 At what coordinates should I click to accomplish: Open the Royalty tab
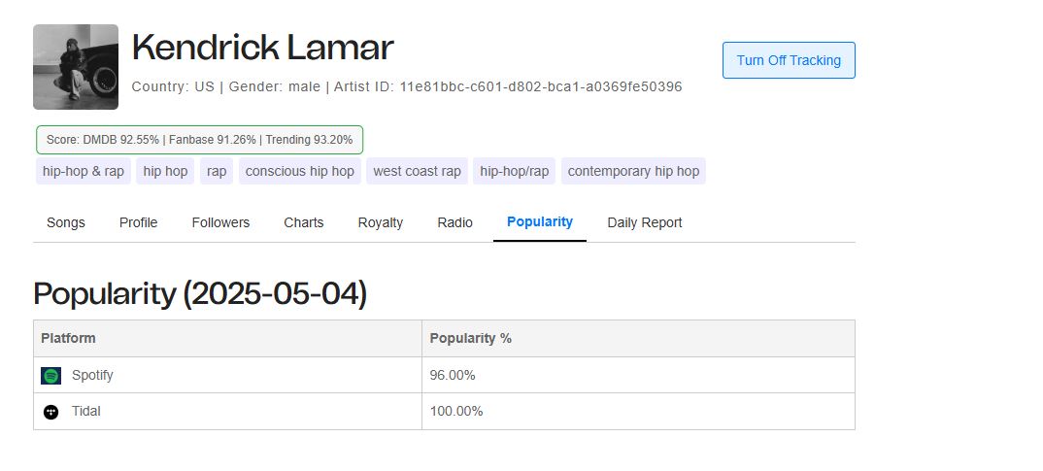[x=381, y=222]
